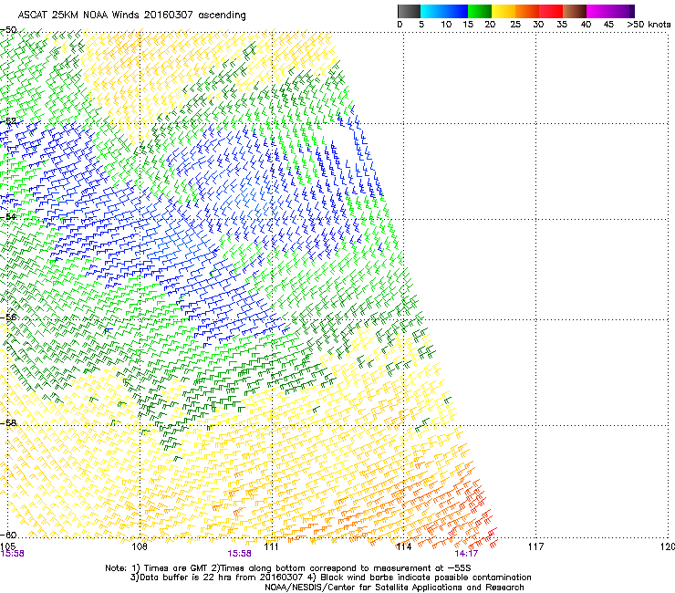Image resolution: width=675 pixels, height=593 pixels.
Task: Select the '114' longitude axis label
Action: coord(403,546)
